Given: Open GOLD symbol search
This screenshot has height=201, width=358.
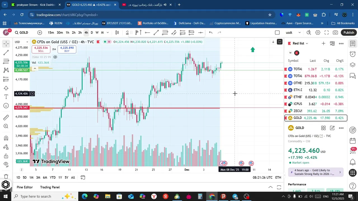Looking at the screenshot, I should tap(22, 33).
